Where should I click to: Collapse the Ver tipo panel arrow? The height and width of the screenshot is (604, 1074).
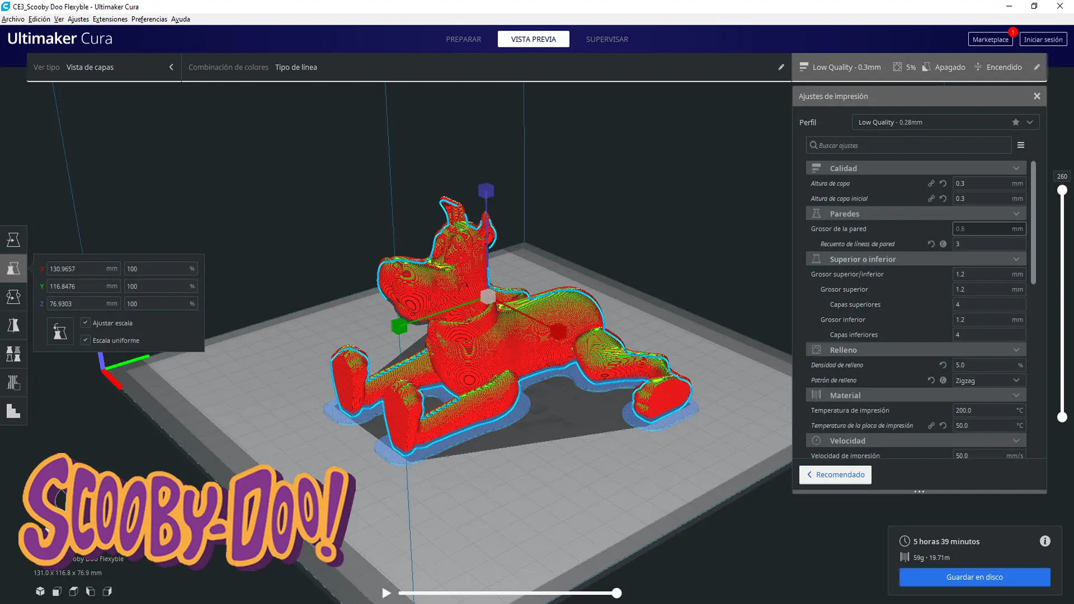171,67
